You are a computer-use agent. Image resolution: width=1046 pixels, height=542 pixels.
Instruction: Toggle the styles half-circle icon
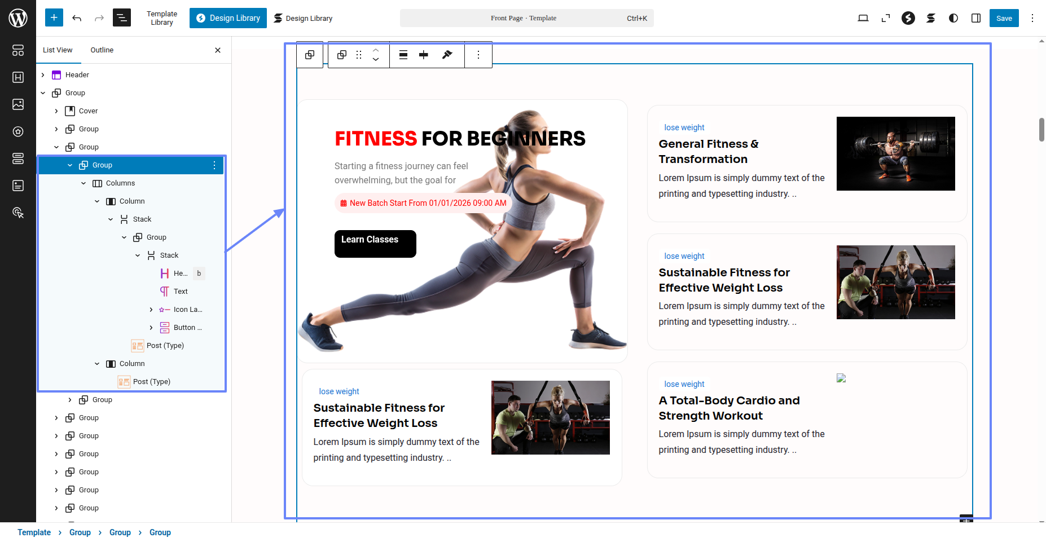coord(953,18)
